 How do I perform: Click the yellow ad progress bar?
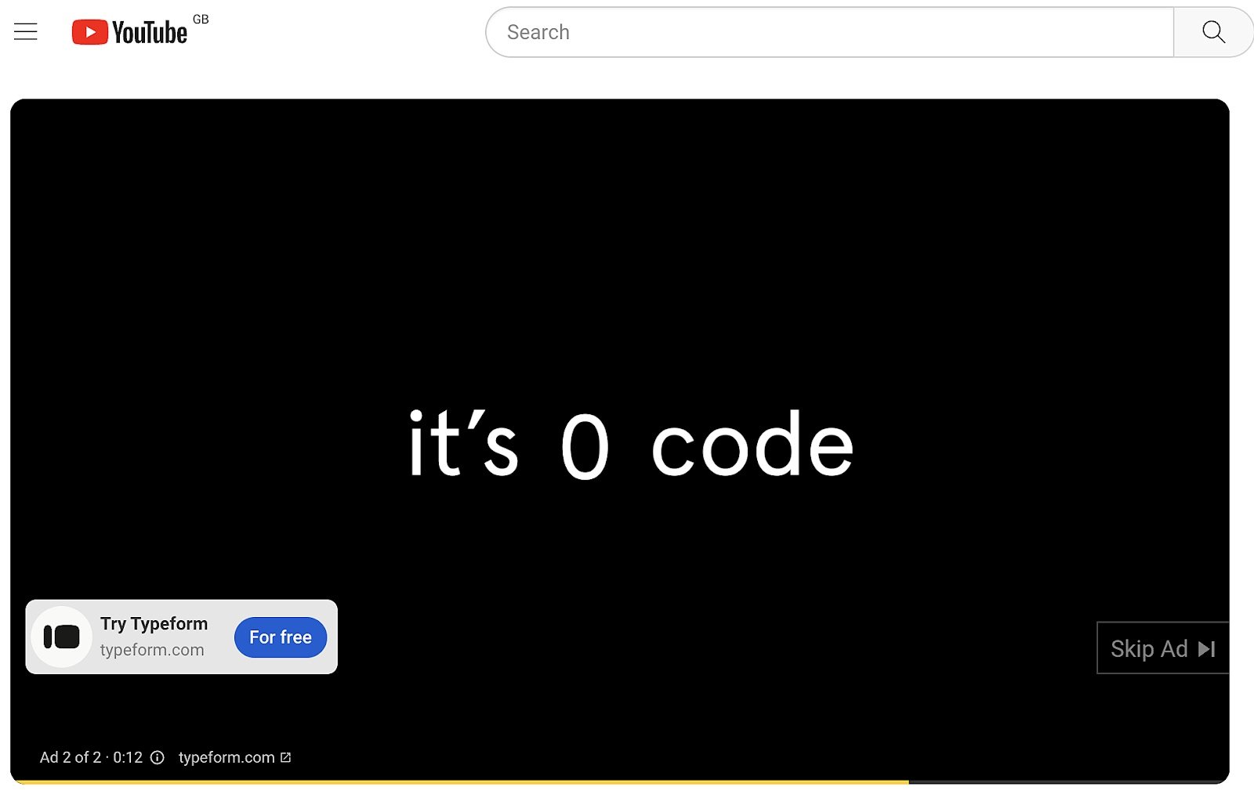tap(455, 781)
